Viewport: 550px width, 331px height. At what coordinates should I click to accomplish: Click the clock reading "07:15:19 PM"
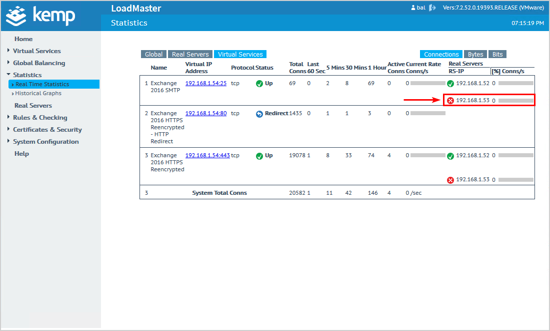tap(527, 23)
